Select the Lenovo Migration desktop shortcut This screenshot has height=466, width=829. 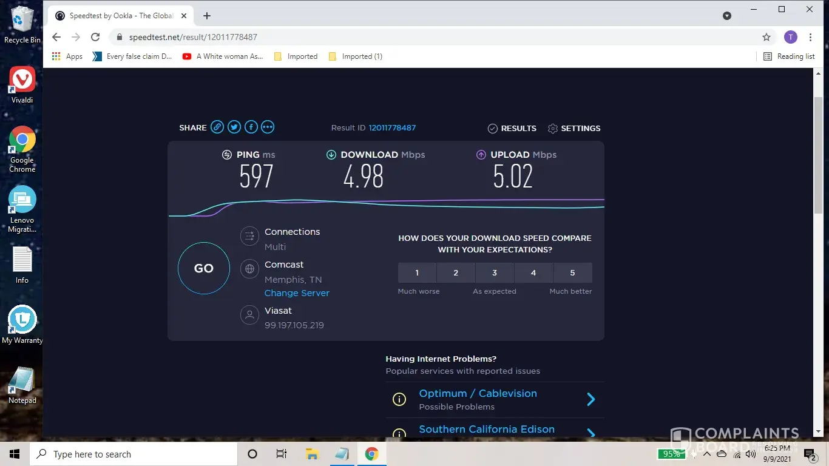tap(22, 209)
